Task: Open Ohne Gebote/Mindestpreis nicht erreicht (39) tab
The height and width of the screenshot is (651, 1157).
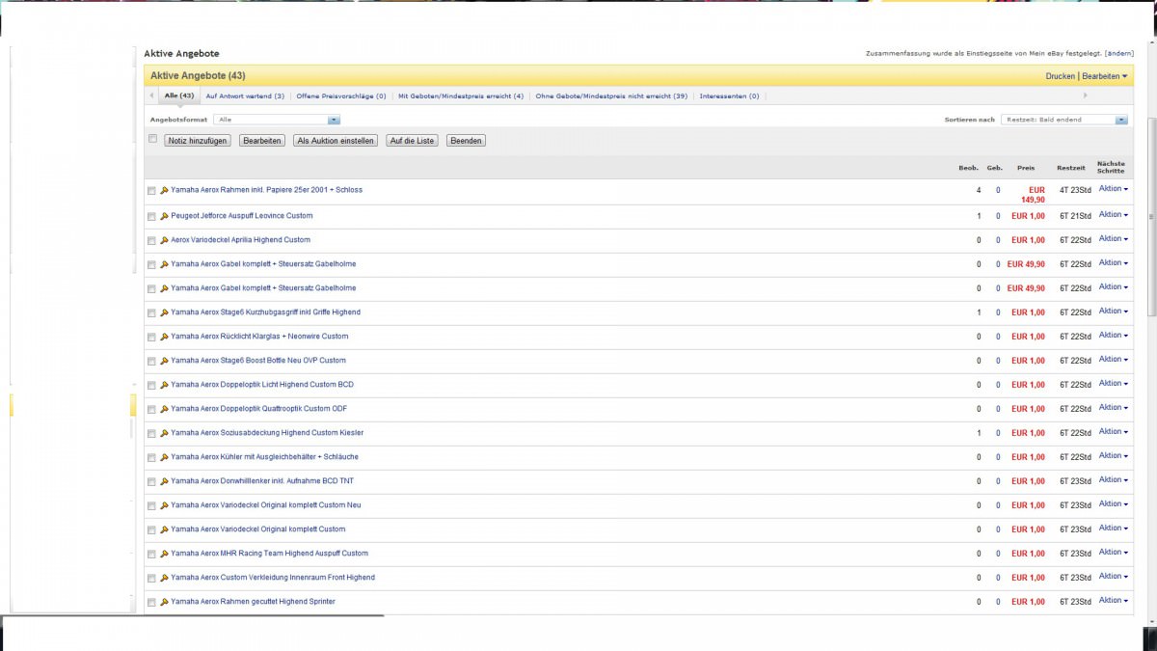Action: 611,96
